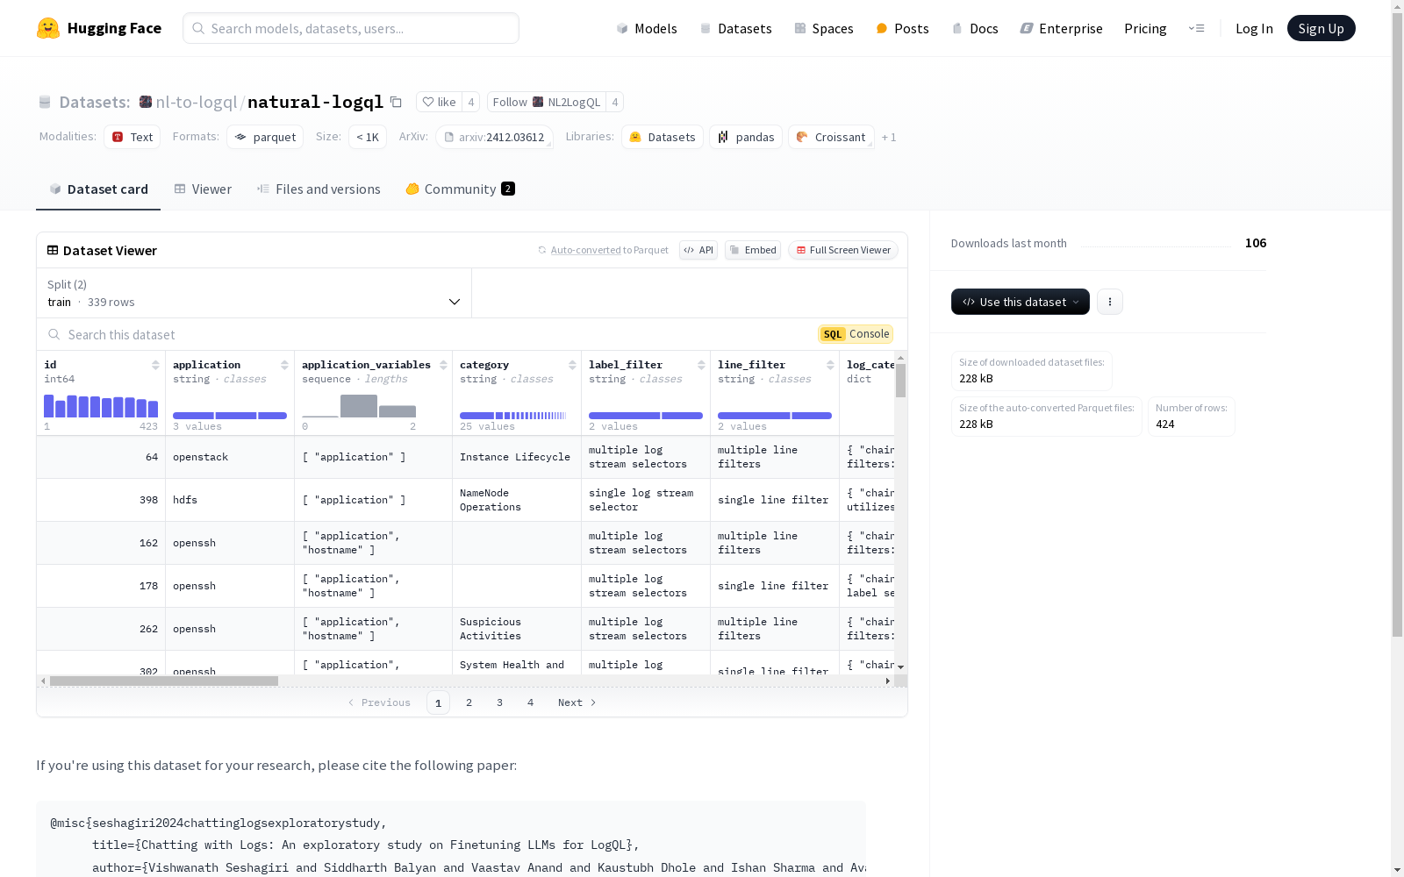
Task: Click the parquet format tag
Action: [265, 137]
